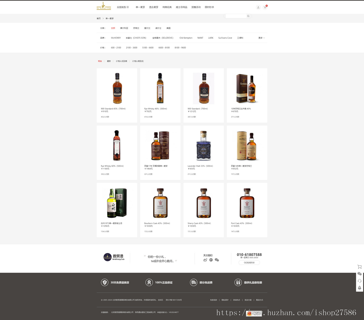Open the user account icon
This screenshot has height=320, width=364.
[258, 7]
